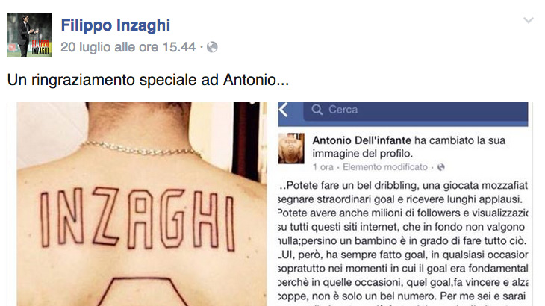This screenshot has height=306, width=545.
Task: Click the Elemento modificato label
Action: pyautogui.click(x=385, y=167)
